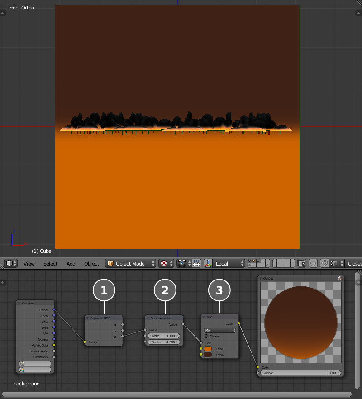Click the lock camera to layers icon
362x399 pixels.
[302, 263]
